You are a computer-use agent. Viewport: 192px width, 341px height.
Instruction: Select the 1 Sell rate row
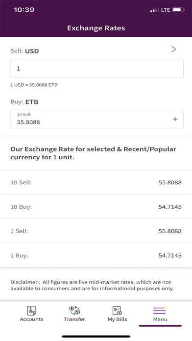point(96,231)
